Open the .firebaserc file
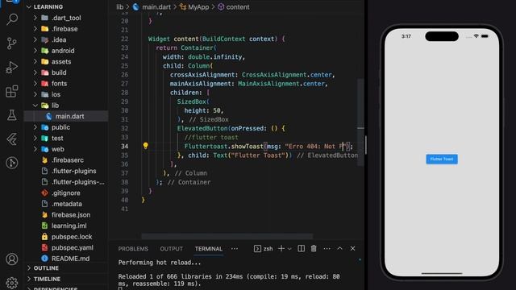The width and height of the screenshot is (516, 290). pyautogui.click(x=68, y=159)
